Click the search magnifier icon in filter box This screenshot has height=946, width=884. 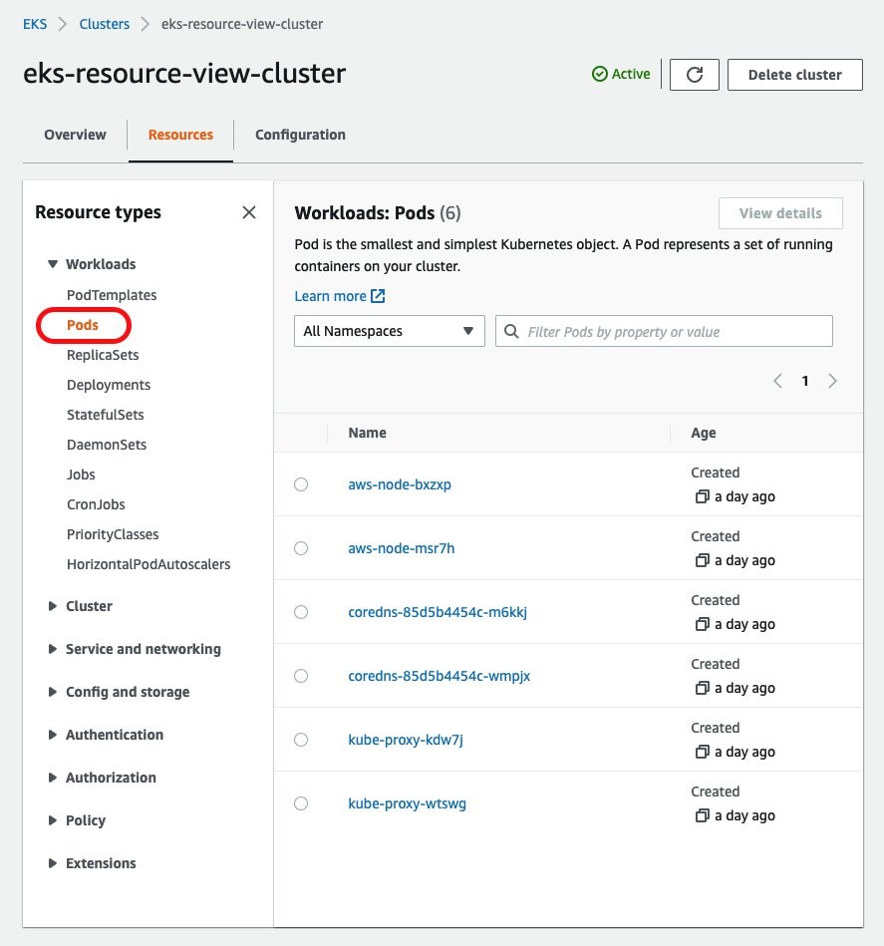(x=511, y=331)
